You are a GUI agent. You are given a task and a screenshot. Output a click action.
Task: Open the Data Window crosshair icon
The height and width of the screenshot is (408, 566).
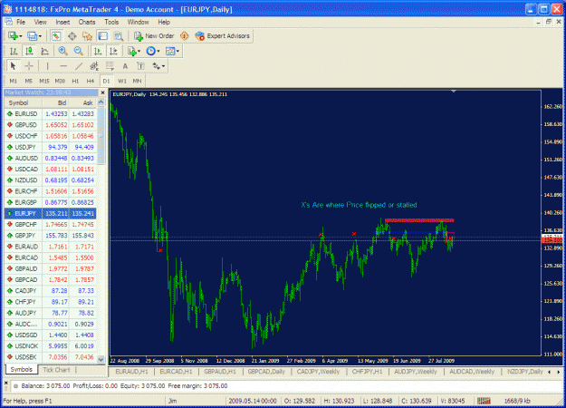tap(72, 35)
